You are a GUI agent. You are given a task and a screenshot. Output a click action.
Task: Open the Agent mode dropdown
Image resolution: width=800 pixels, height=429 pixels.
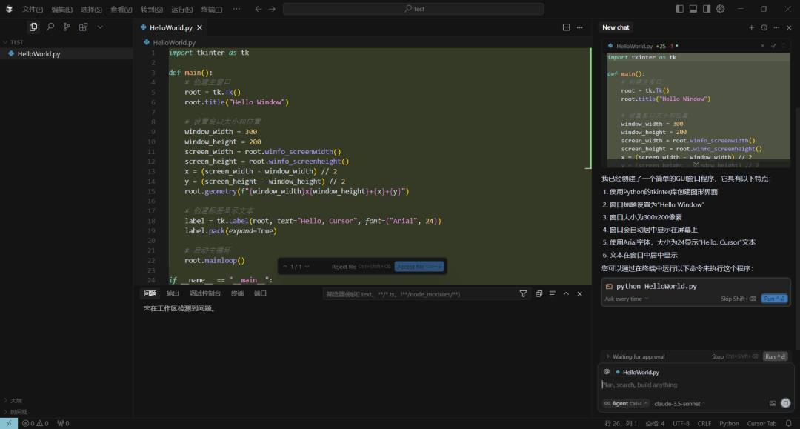[x=626, y=404]
